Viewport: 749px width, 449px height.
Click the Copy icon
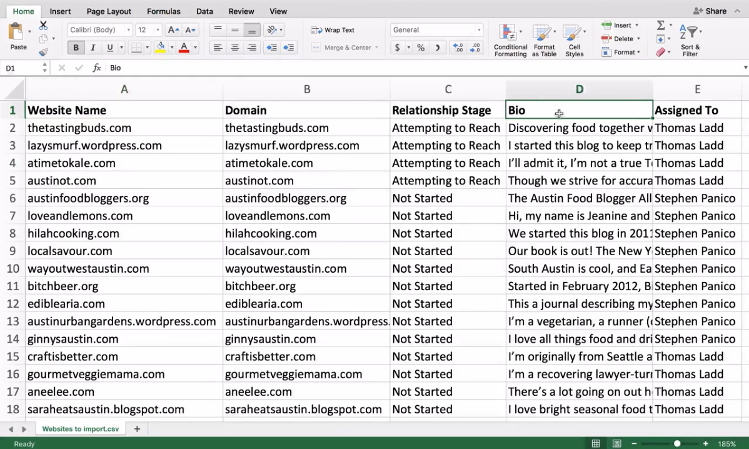point(44,39)
